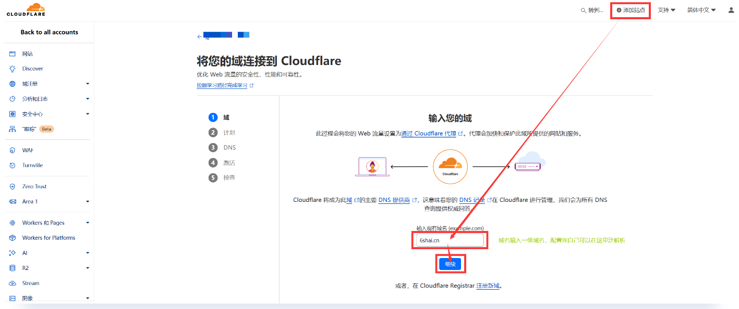
Task: Open the WAF shield icon
Action: (x=13, y=150)
